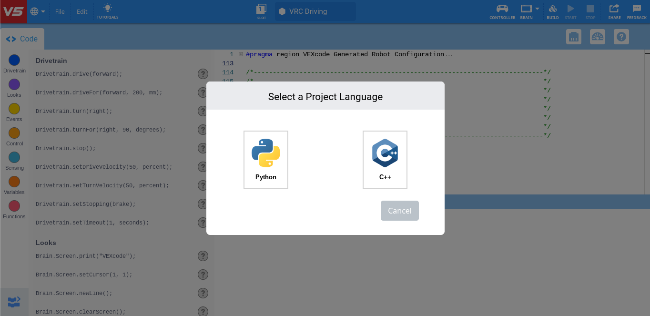
Task: Click Drivetrain.turnFor(right, 90, degrees); text
Action: click(x=101, y=130)
